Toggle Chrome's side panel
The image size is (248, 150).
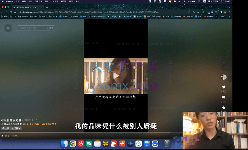click(x=221, y=12)
